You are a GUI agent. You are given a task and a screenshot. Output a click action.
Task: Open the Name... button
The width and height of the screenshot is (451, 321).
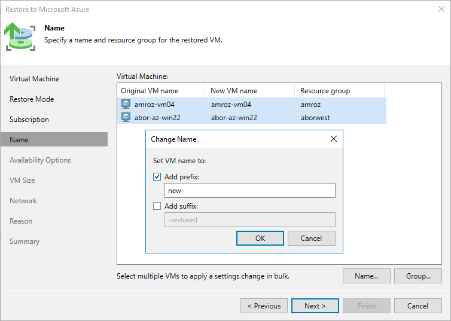[x=366, y=276]
